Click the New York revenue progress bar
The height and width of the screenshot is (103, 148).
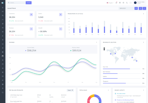click(122, 69)
